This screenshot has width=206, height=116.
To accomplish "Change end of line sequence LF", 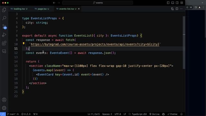I will click(125, 114).
